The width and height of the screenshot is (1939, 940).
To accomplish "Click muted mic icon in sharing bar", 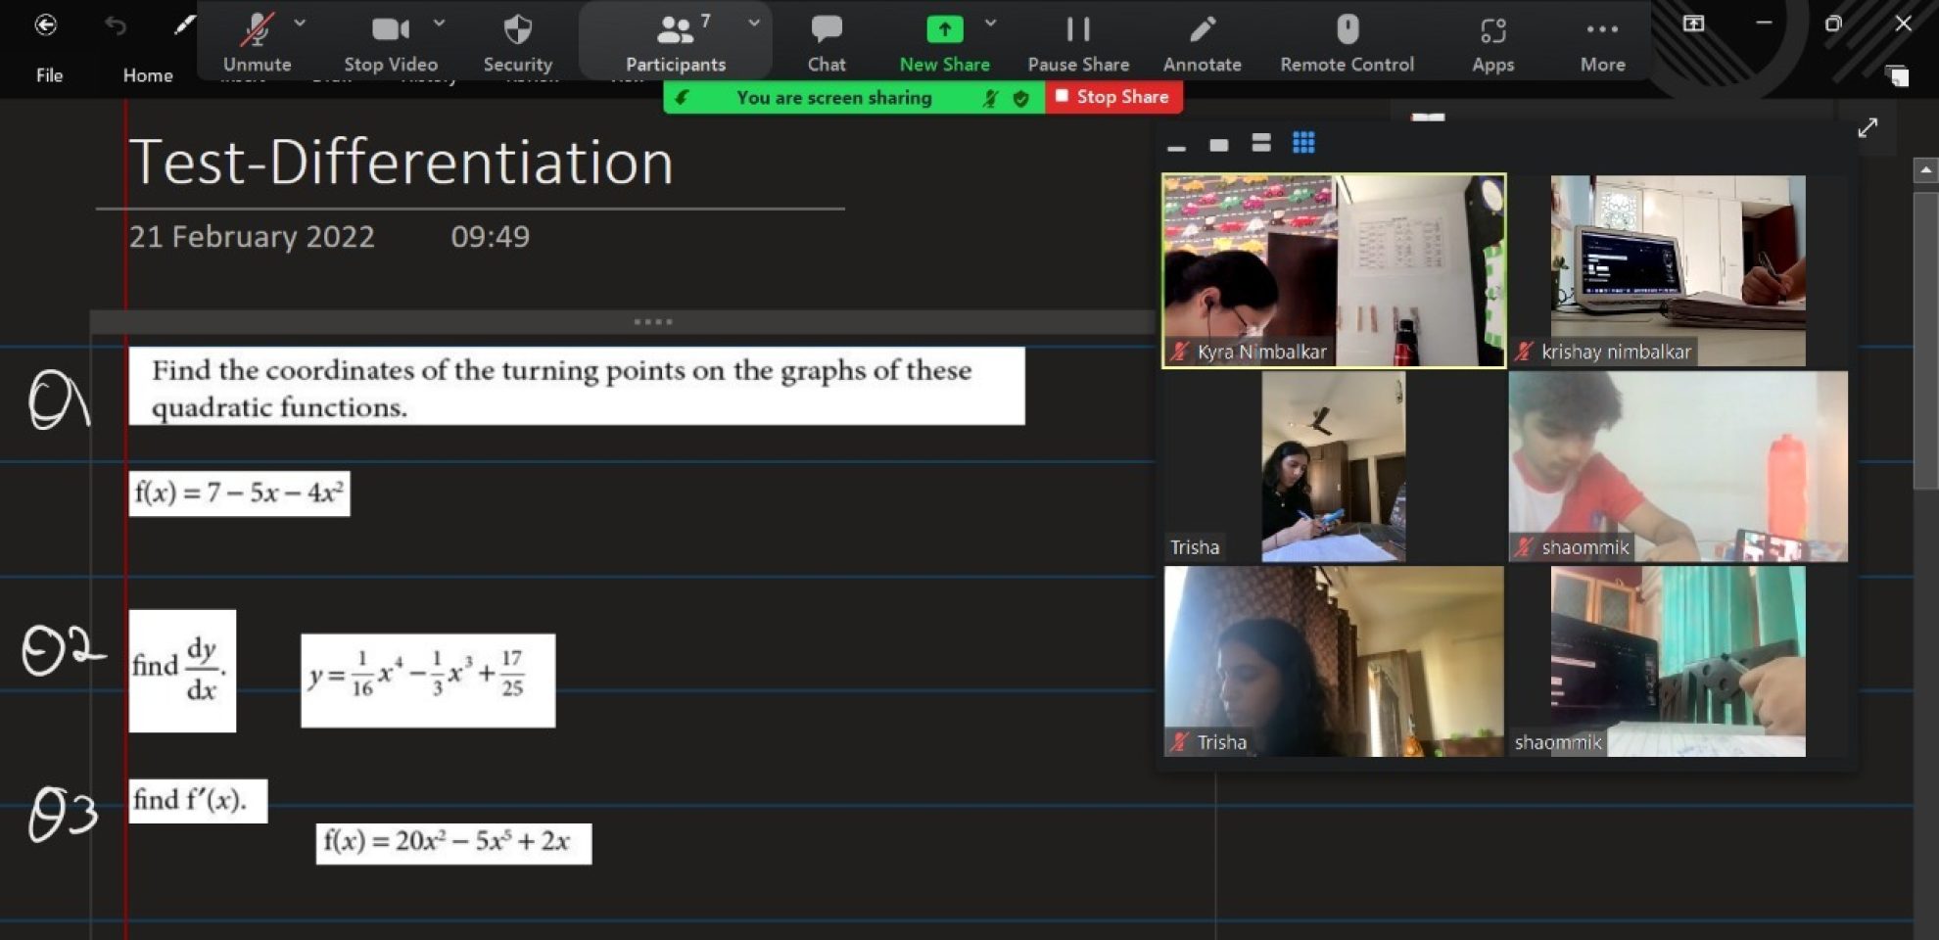I will (991, 98).
